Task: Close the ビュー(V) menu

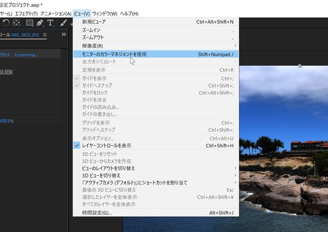Action: point(82,14)
